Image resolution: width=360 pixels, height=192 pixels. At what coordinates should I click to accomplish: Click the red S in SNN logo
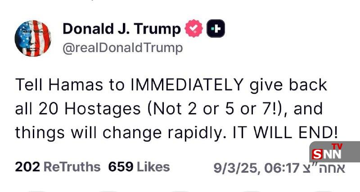coord(317,154)
